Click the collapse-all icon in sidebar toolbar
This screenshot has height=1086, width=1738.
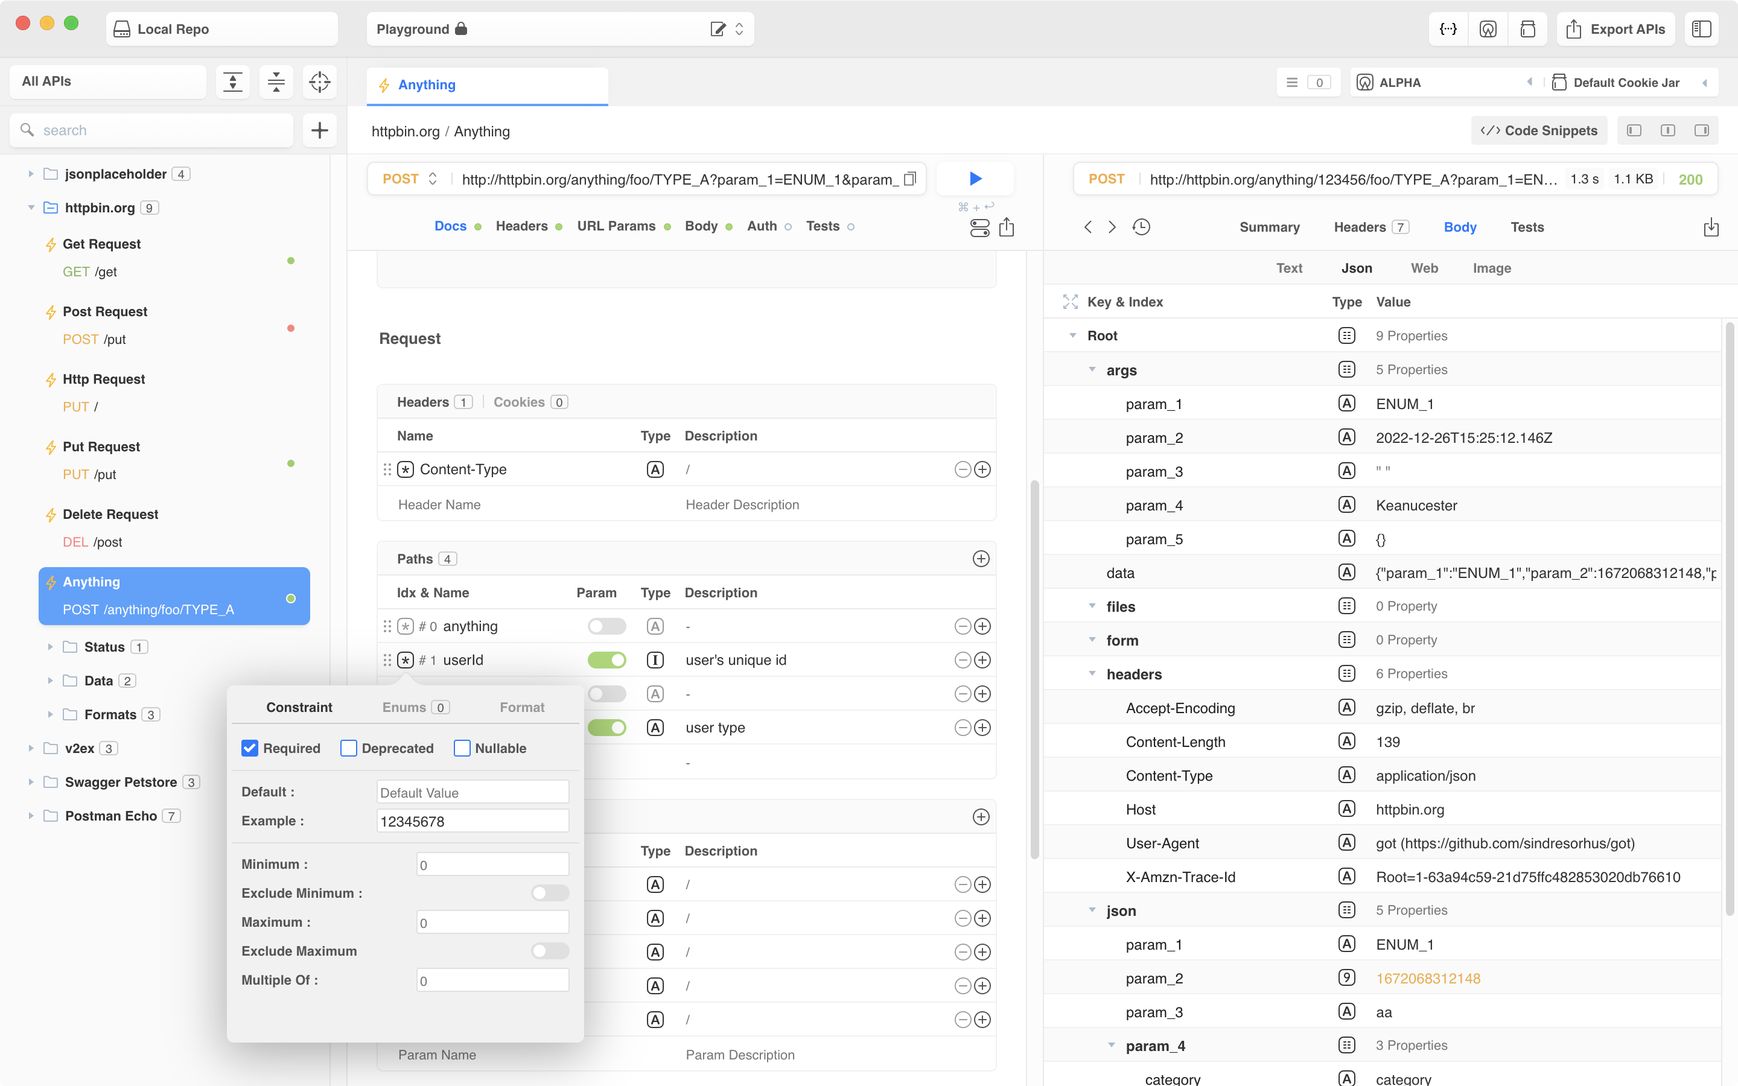click(276, 82)
